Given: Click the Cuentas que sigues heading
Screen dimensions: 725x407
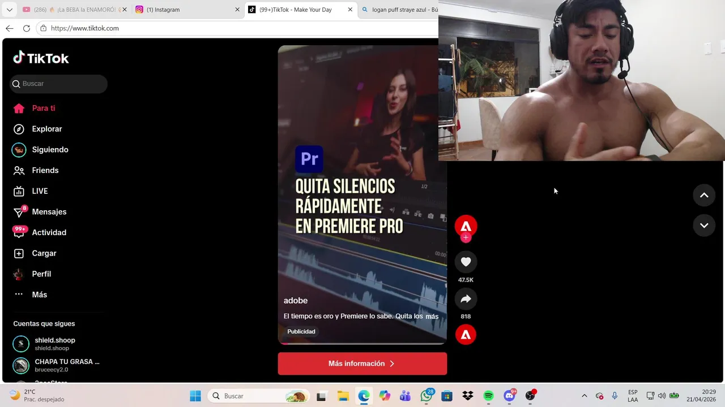Looking at the screenshot, I should tap(44, 324).
